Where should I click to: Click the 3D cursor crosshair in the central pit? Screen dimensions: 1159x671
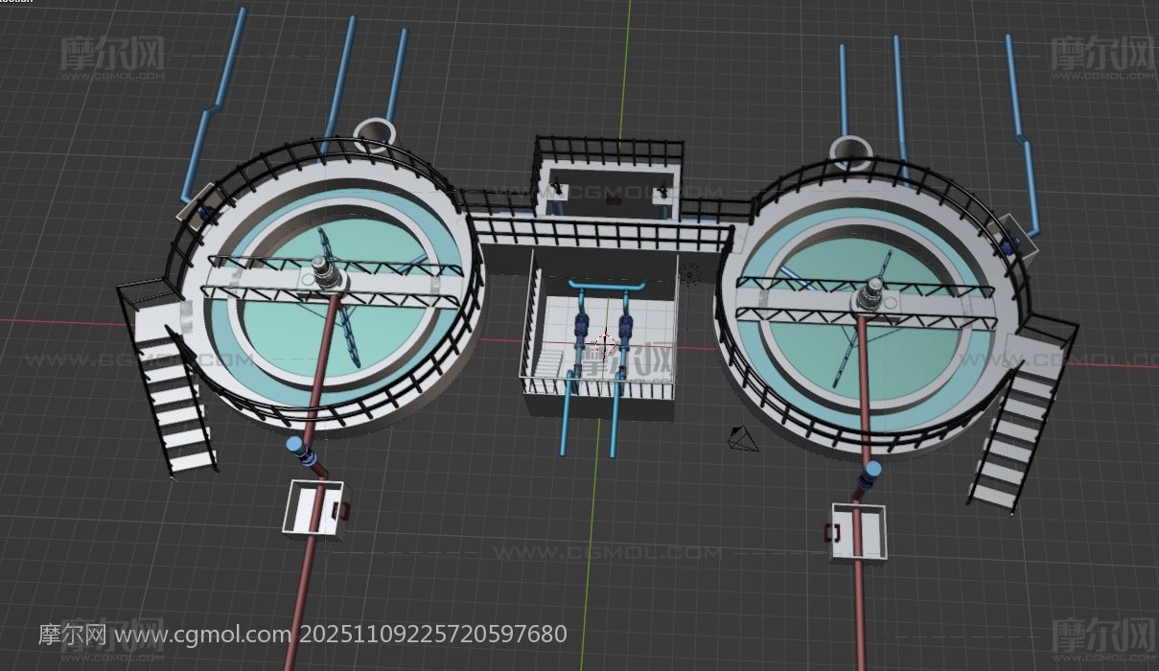(604, 341)
